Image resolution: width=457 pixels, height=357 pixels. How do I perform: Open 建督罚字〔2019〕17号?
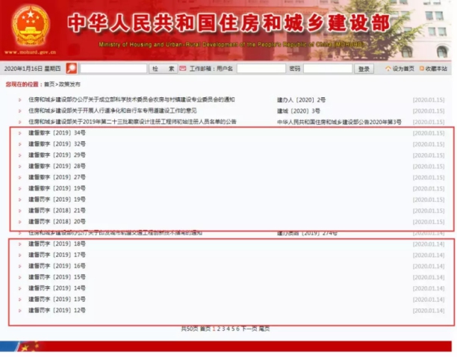(x=57, y=255)
